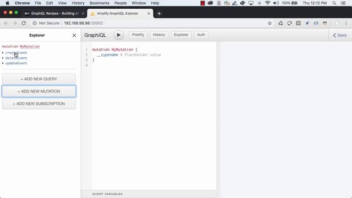This screenshot has width=352, height=198.
Task: Click the '# Placeholder value' comment
Action: point(141,55)
